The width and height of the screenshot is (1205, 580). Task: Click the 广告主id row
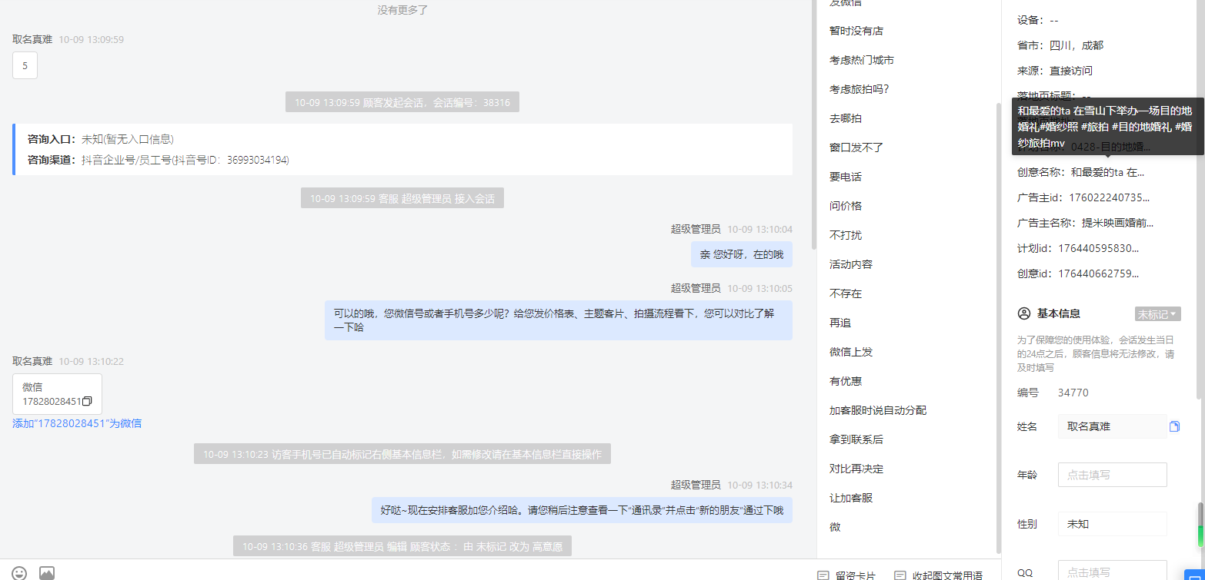[x=1083, y=197]
